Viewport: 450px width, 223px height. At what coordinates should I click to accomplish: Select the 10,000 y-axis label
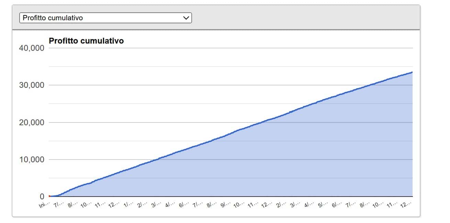31,160
